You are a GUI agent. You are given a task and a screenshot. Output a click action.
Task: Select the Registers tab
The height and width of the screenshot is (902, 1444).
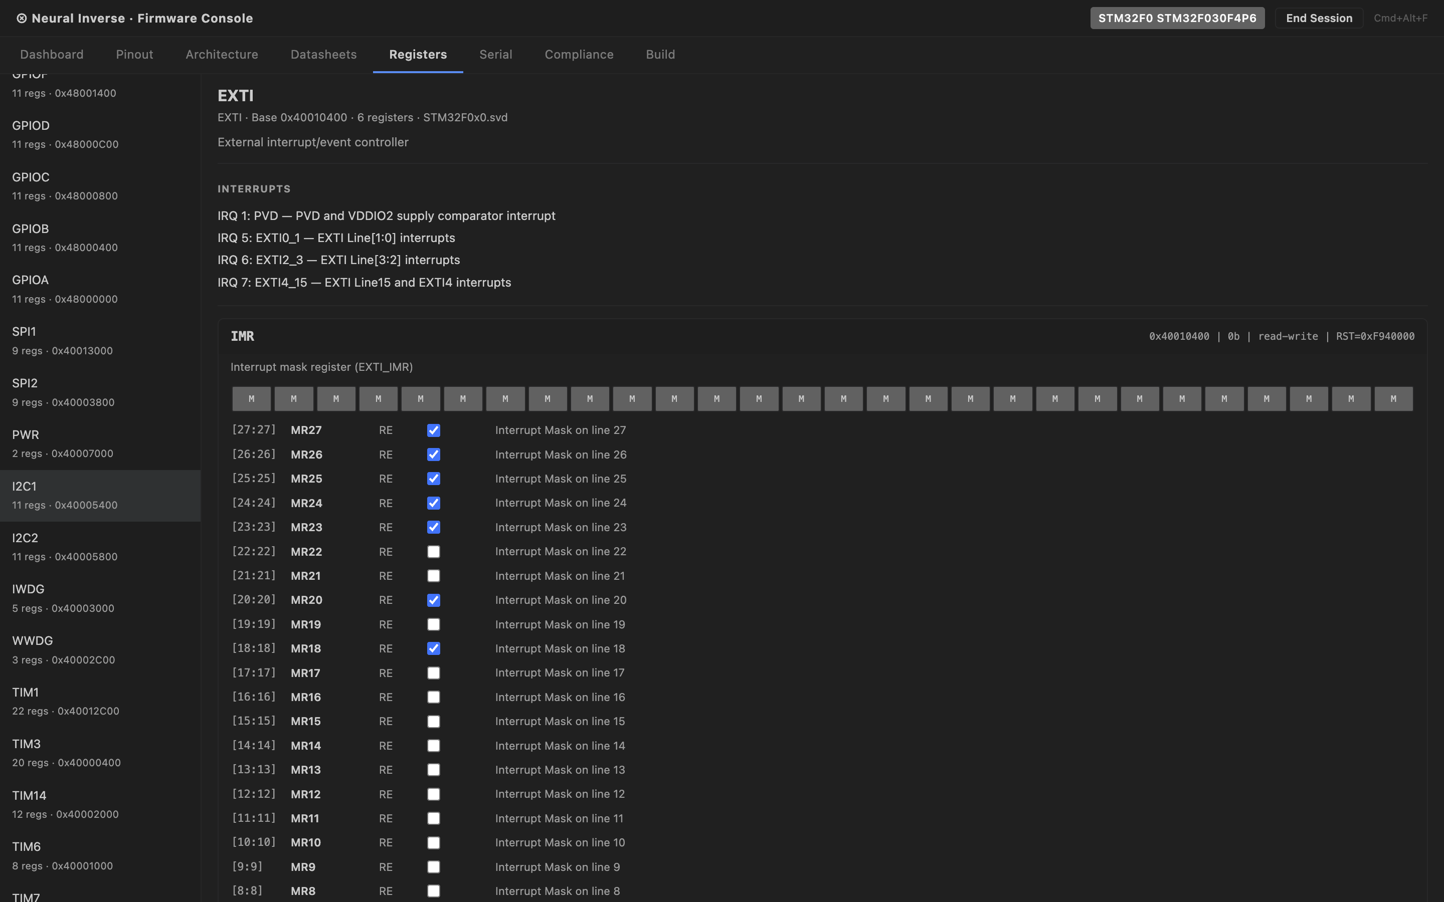418,54
